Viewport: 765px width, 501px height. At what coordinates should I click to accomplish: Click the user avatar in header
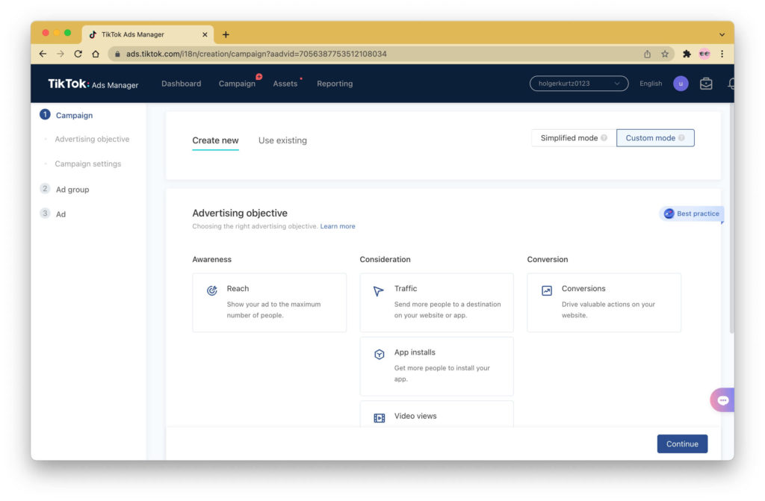pos(681,84)
